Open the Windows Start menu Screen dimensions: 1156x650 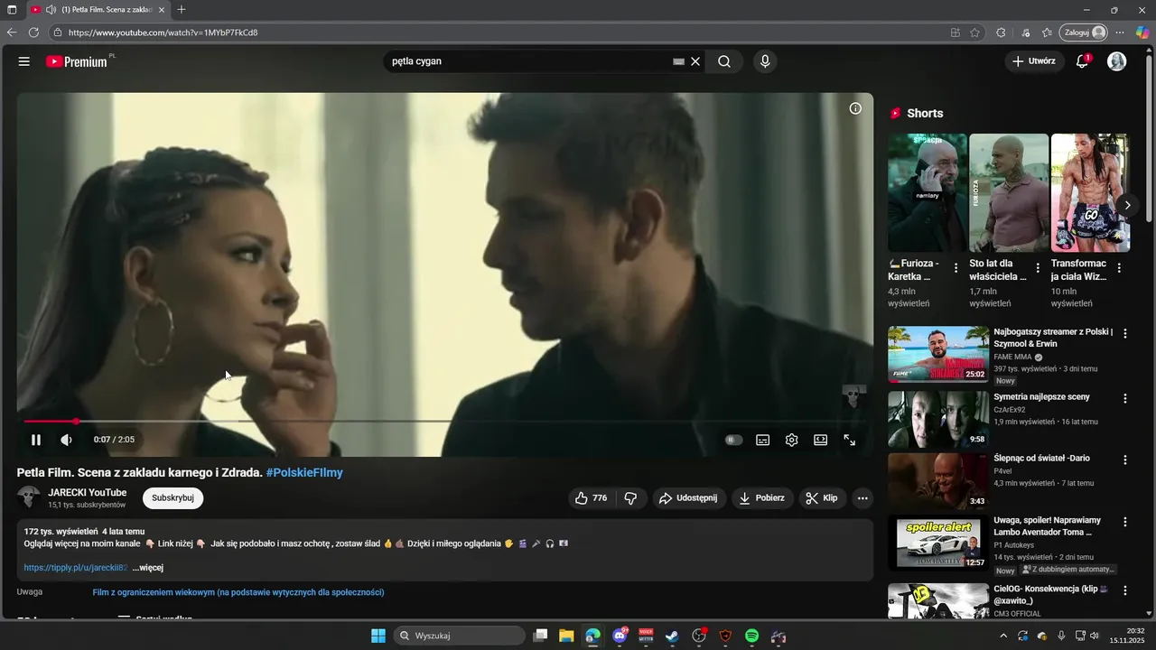point(378,636)
